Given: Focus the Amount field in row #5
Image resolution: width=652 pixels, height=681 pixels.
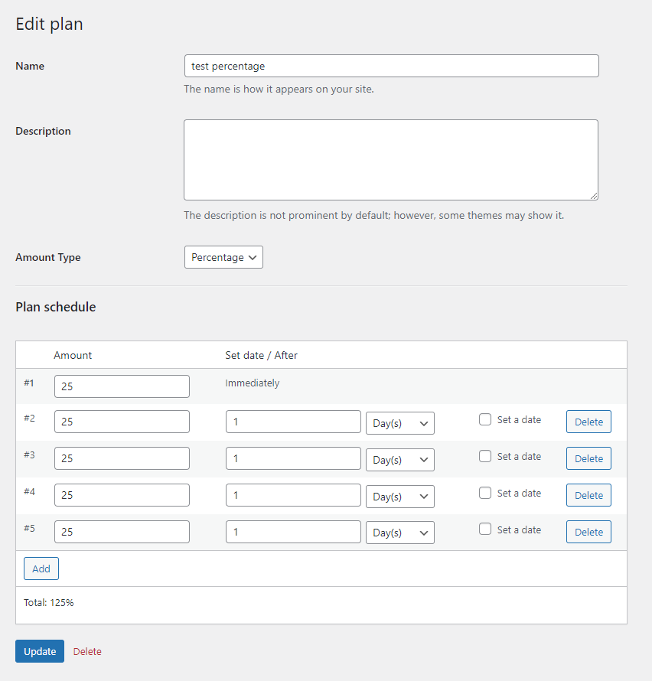Looking at the screenshot, I should (x=122, y=532).
